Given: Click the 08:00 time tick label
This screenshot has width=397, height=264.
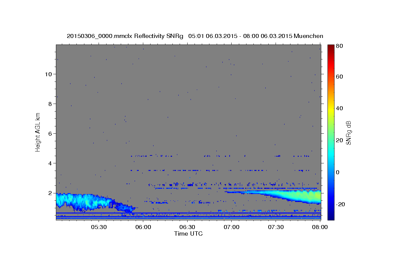Looking at the screenshot, I should [320, 227].
